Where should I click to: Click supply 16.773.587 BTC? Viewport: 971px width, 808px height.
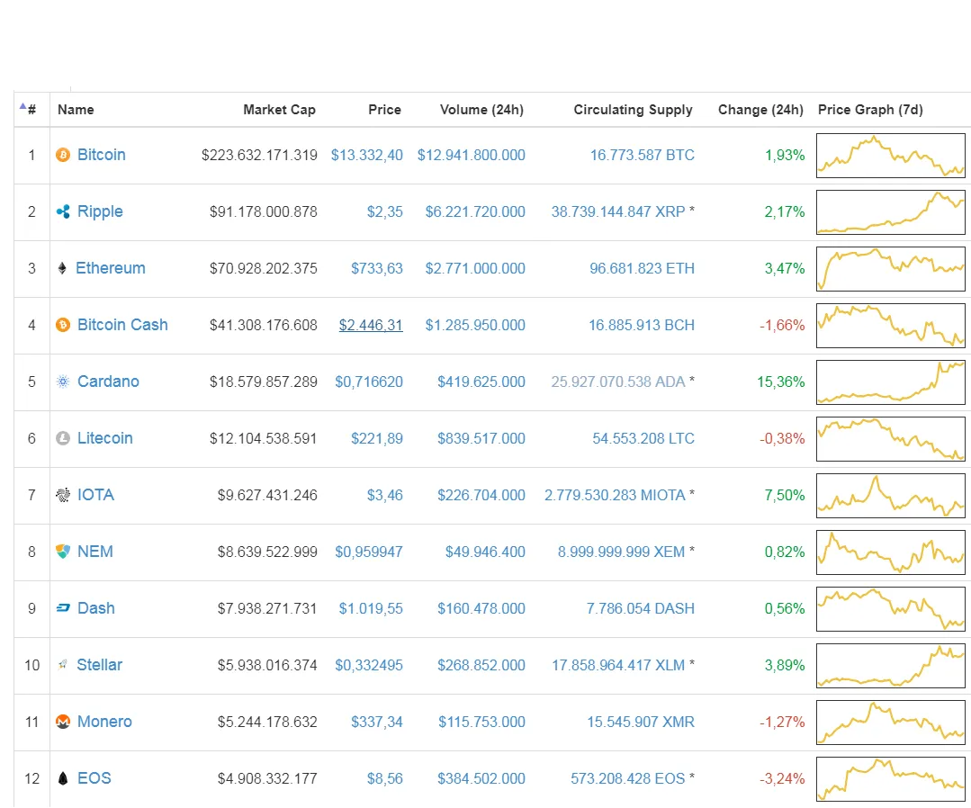point(643,155)
